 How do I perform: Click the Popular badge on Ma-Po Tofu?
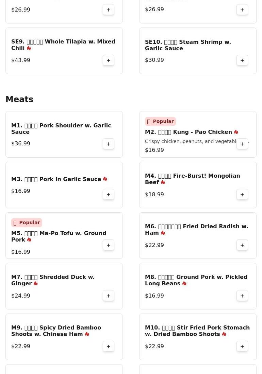pyautogui.click(x=27, y=223)
